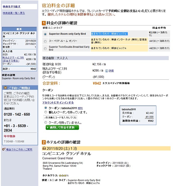Viewport: 173px width, 186px height.
Task: Click 88/8 Srivareenoi Rd. address line
Action: click(x=63, y=163)
